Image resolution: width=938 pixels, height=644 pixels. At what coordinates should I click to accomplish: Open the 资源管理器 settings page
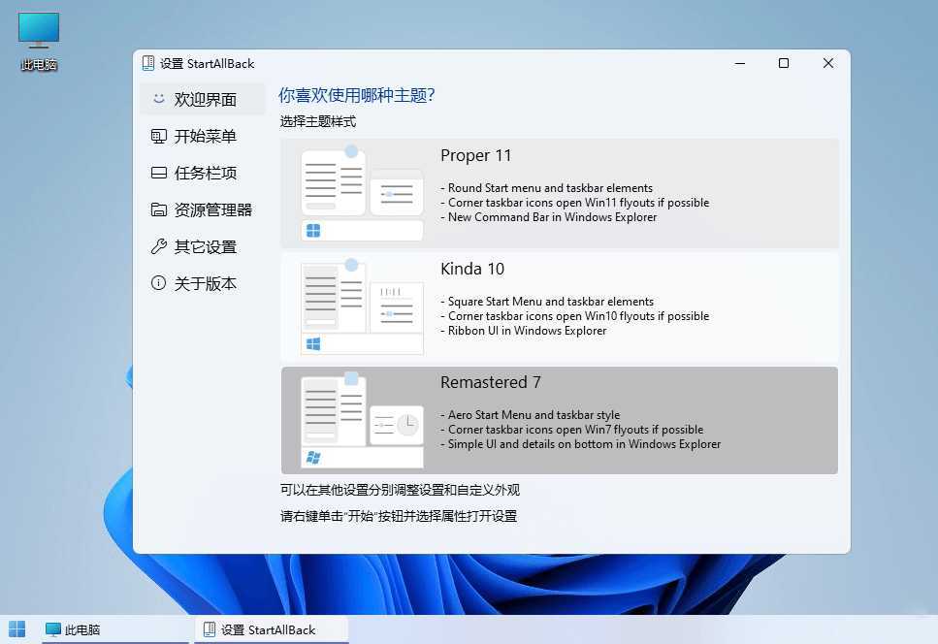click(x=212, y=210)
